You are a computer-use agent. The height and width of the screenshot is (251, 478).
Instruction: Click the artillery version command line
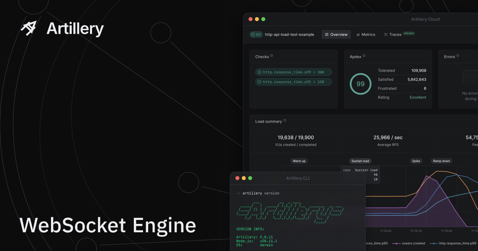pyautogui.click(x=258, y=193)
